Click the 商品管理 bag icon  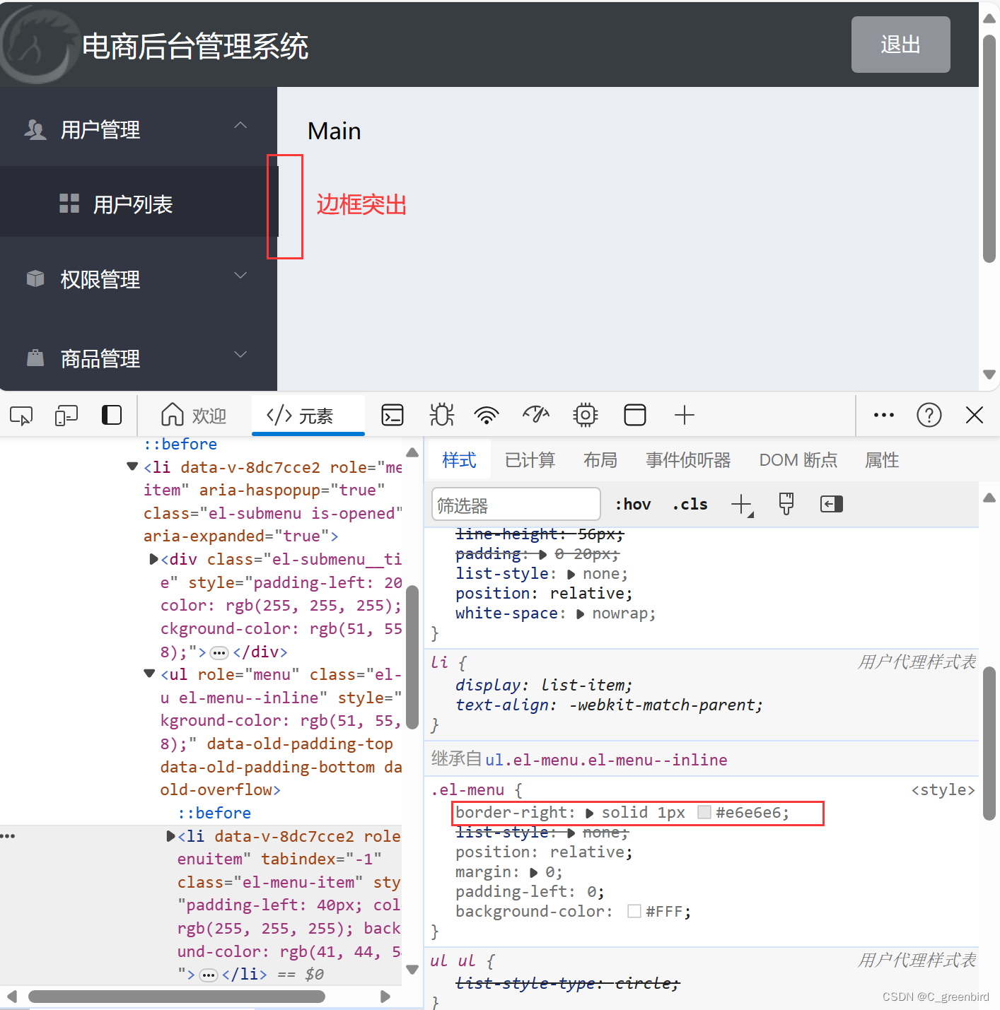coord(35,358)
